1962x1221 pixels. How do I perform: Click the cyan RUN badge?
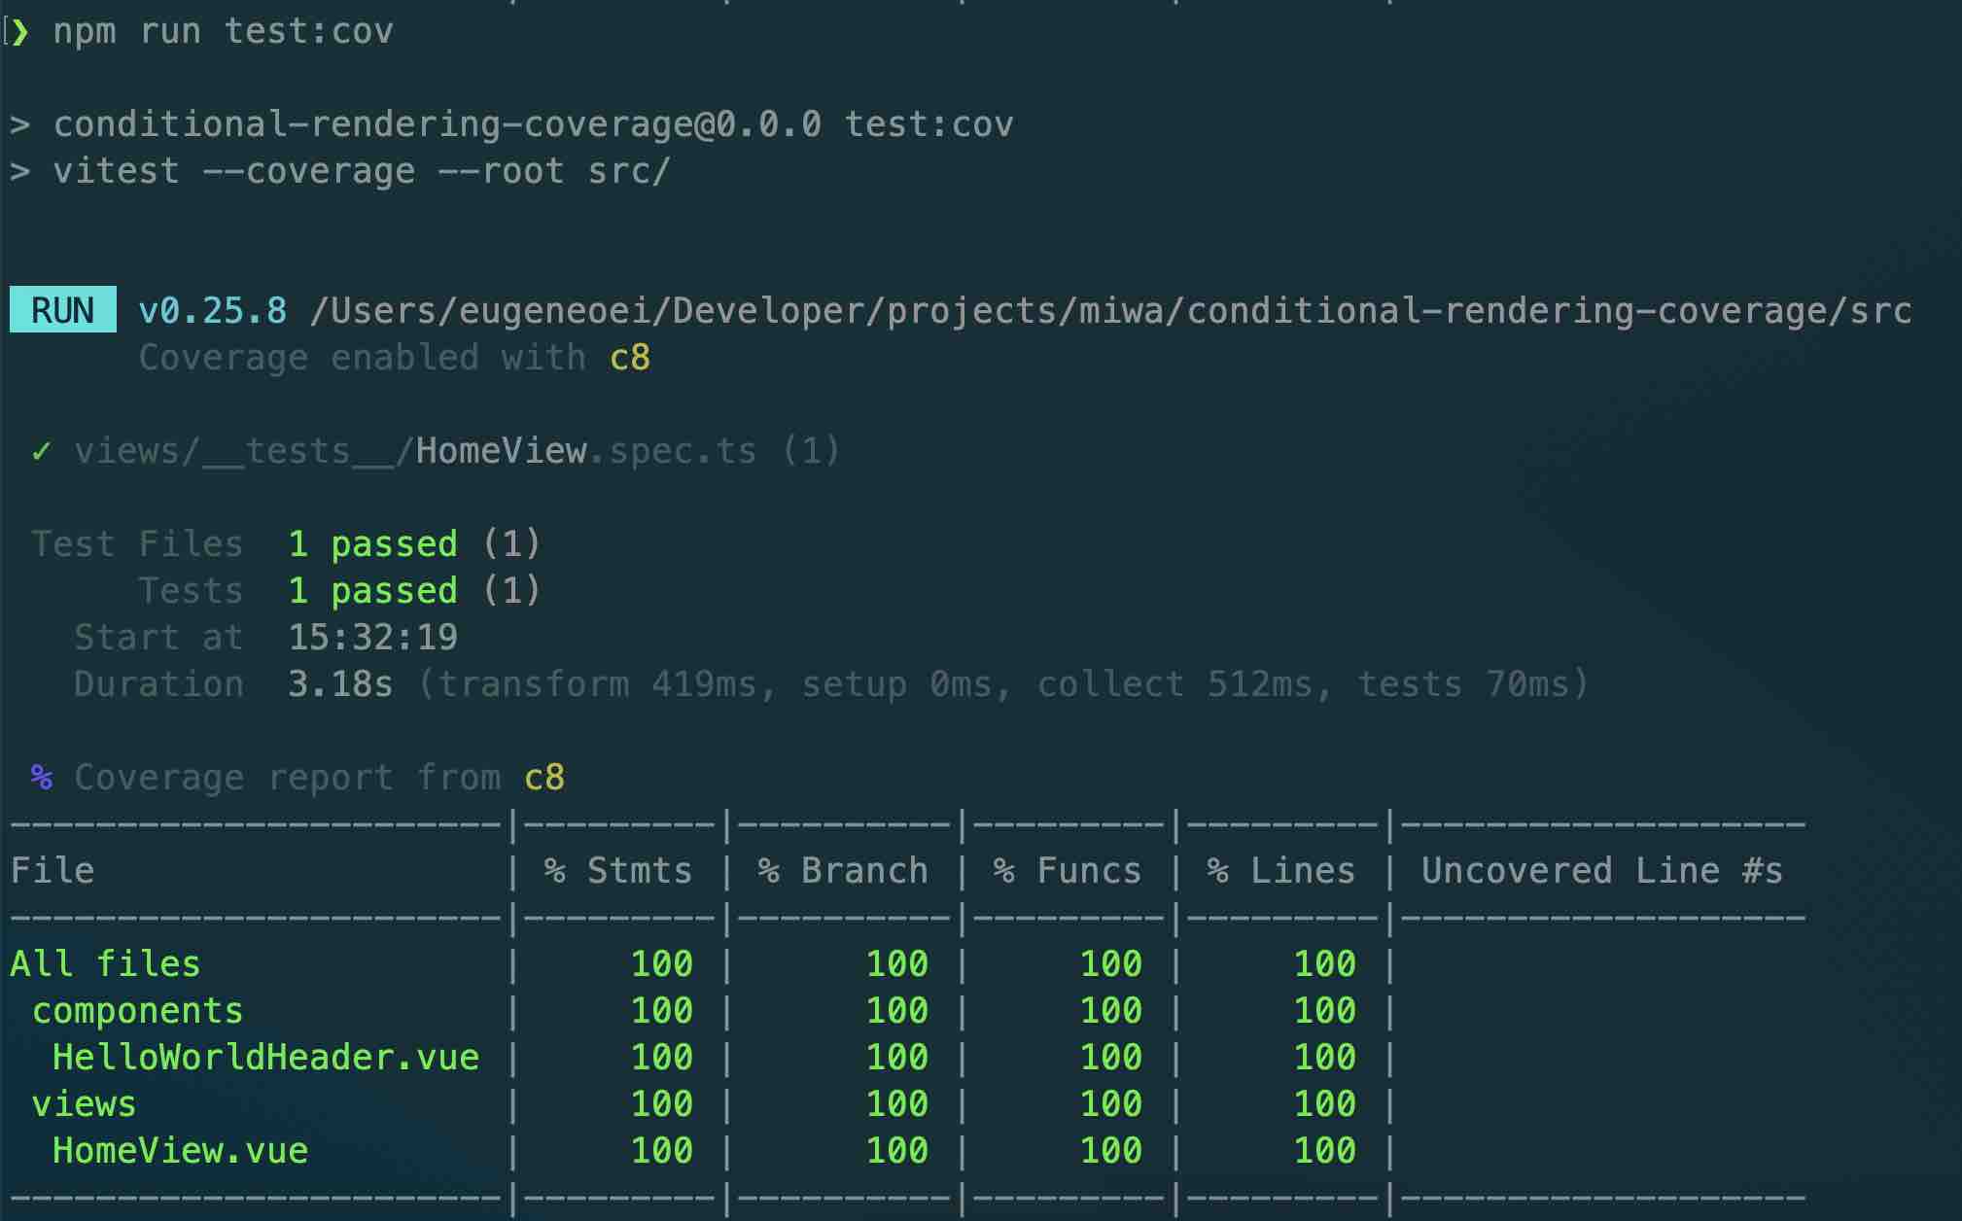pyautogui.click(x=63, y=310)
